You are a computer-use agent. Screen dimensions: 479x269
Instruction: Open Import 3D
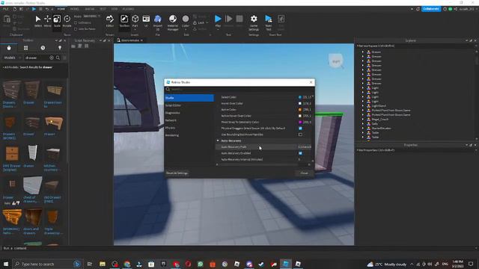(x=158, y=22)
